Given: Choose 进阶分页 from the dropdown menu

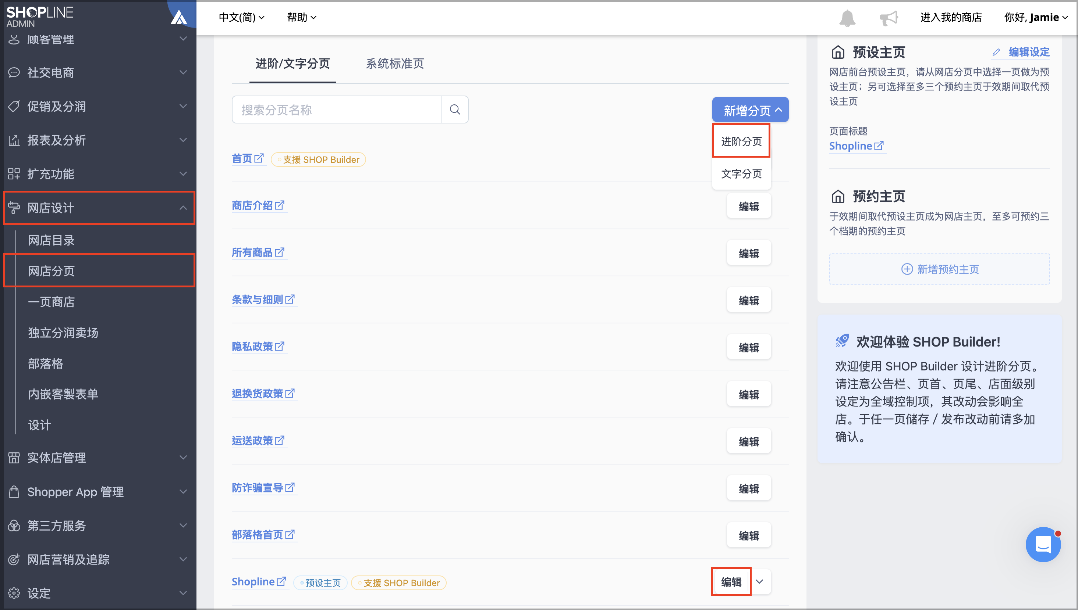Looking at the screenshot, I should pos(741,141).
